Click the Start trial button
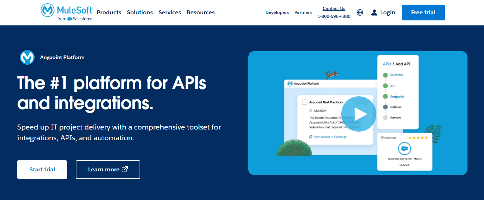The width and height of the screenshot is (484, 200). [42, 170]
